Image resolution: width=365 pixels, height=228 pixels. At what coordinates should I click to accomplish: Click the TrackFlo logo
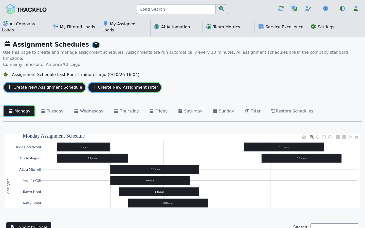[26, 9]
